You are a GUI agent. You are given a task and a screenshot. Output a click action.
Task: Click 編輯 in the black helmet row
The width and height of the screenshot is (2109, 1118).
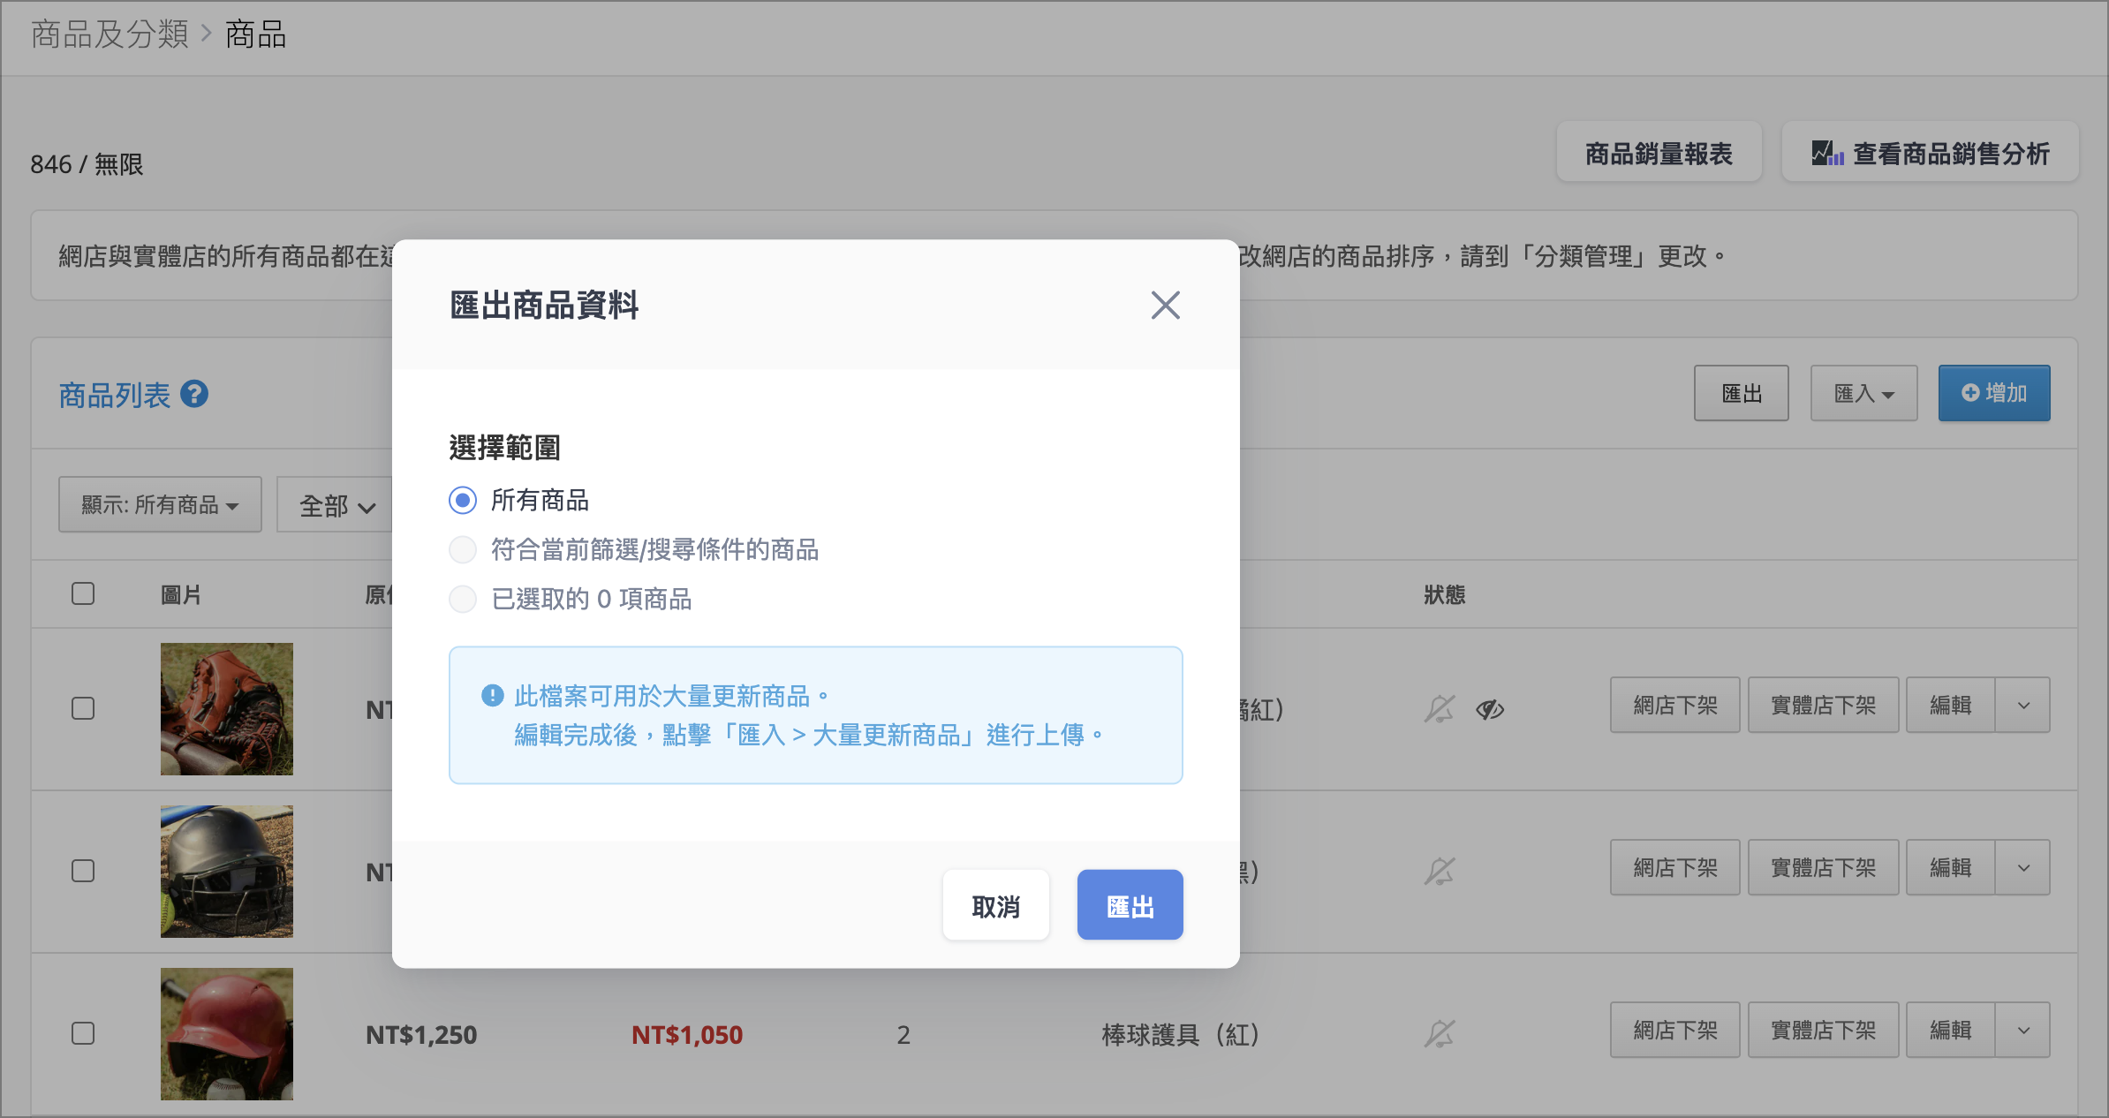tap(1950, 867)
